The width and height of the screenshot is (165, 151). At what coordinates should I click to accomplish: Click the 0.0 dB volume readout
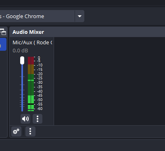click(20, 51)
